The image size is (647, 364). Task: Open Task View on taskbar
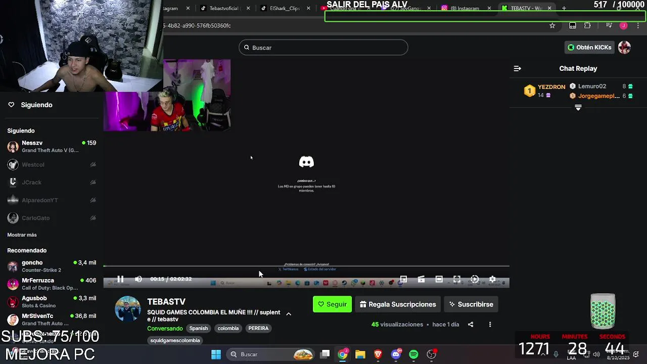[325, 354]
